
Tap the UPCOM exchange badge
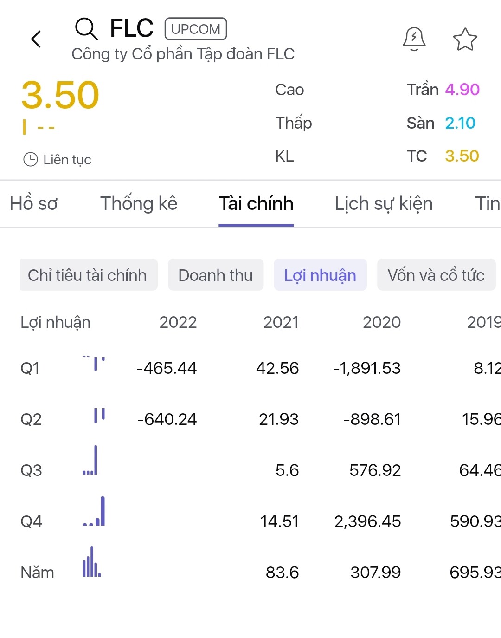point(196,29)
